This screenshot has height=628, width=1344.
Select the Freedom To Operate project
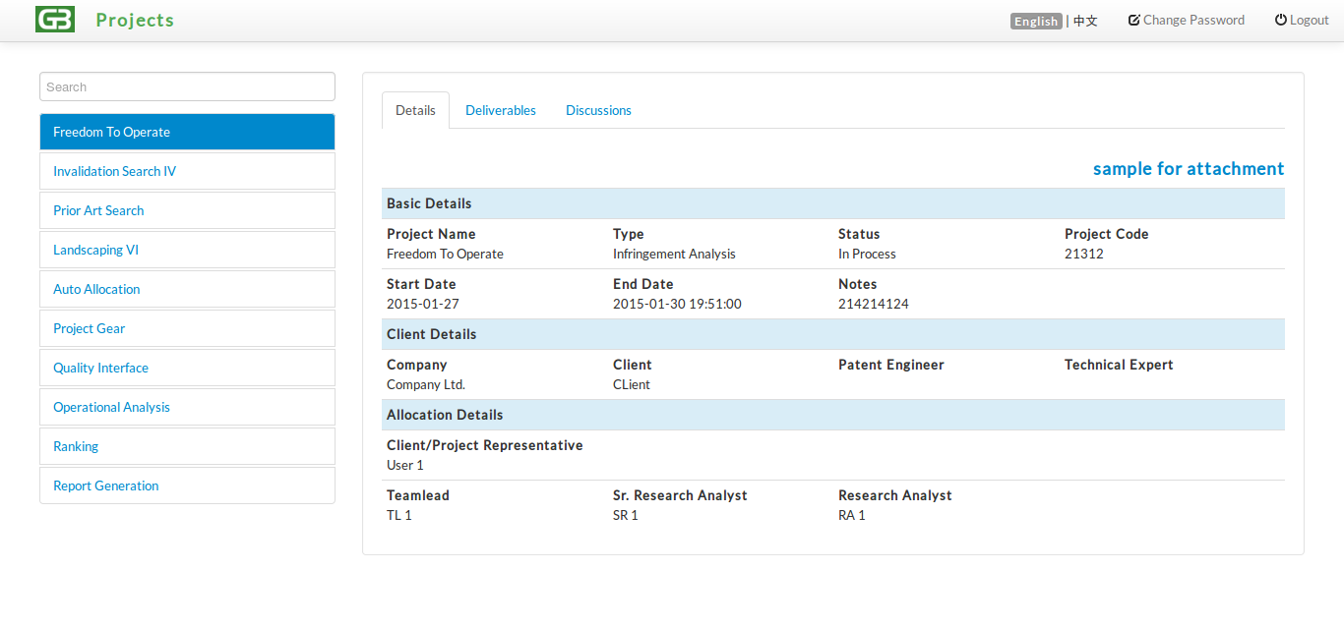[x=187, y=132]
